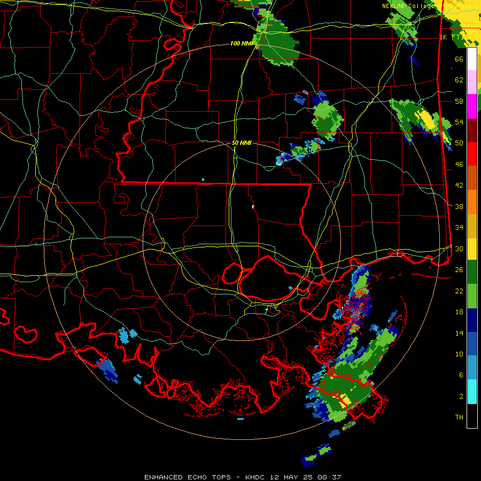Click the '62' scale label
This screenshot has height=481, width=481.
tap(459, 80)
